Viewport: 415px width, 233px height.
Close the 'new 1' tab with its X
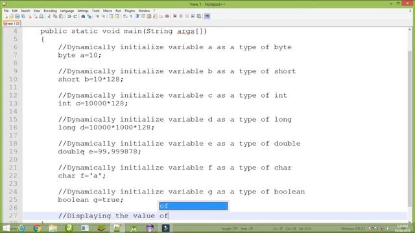18,24
